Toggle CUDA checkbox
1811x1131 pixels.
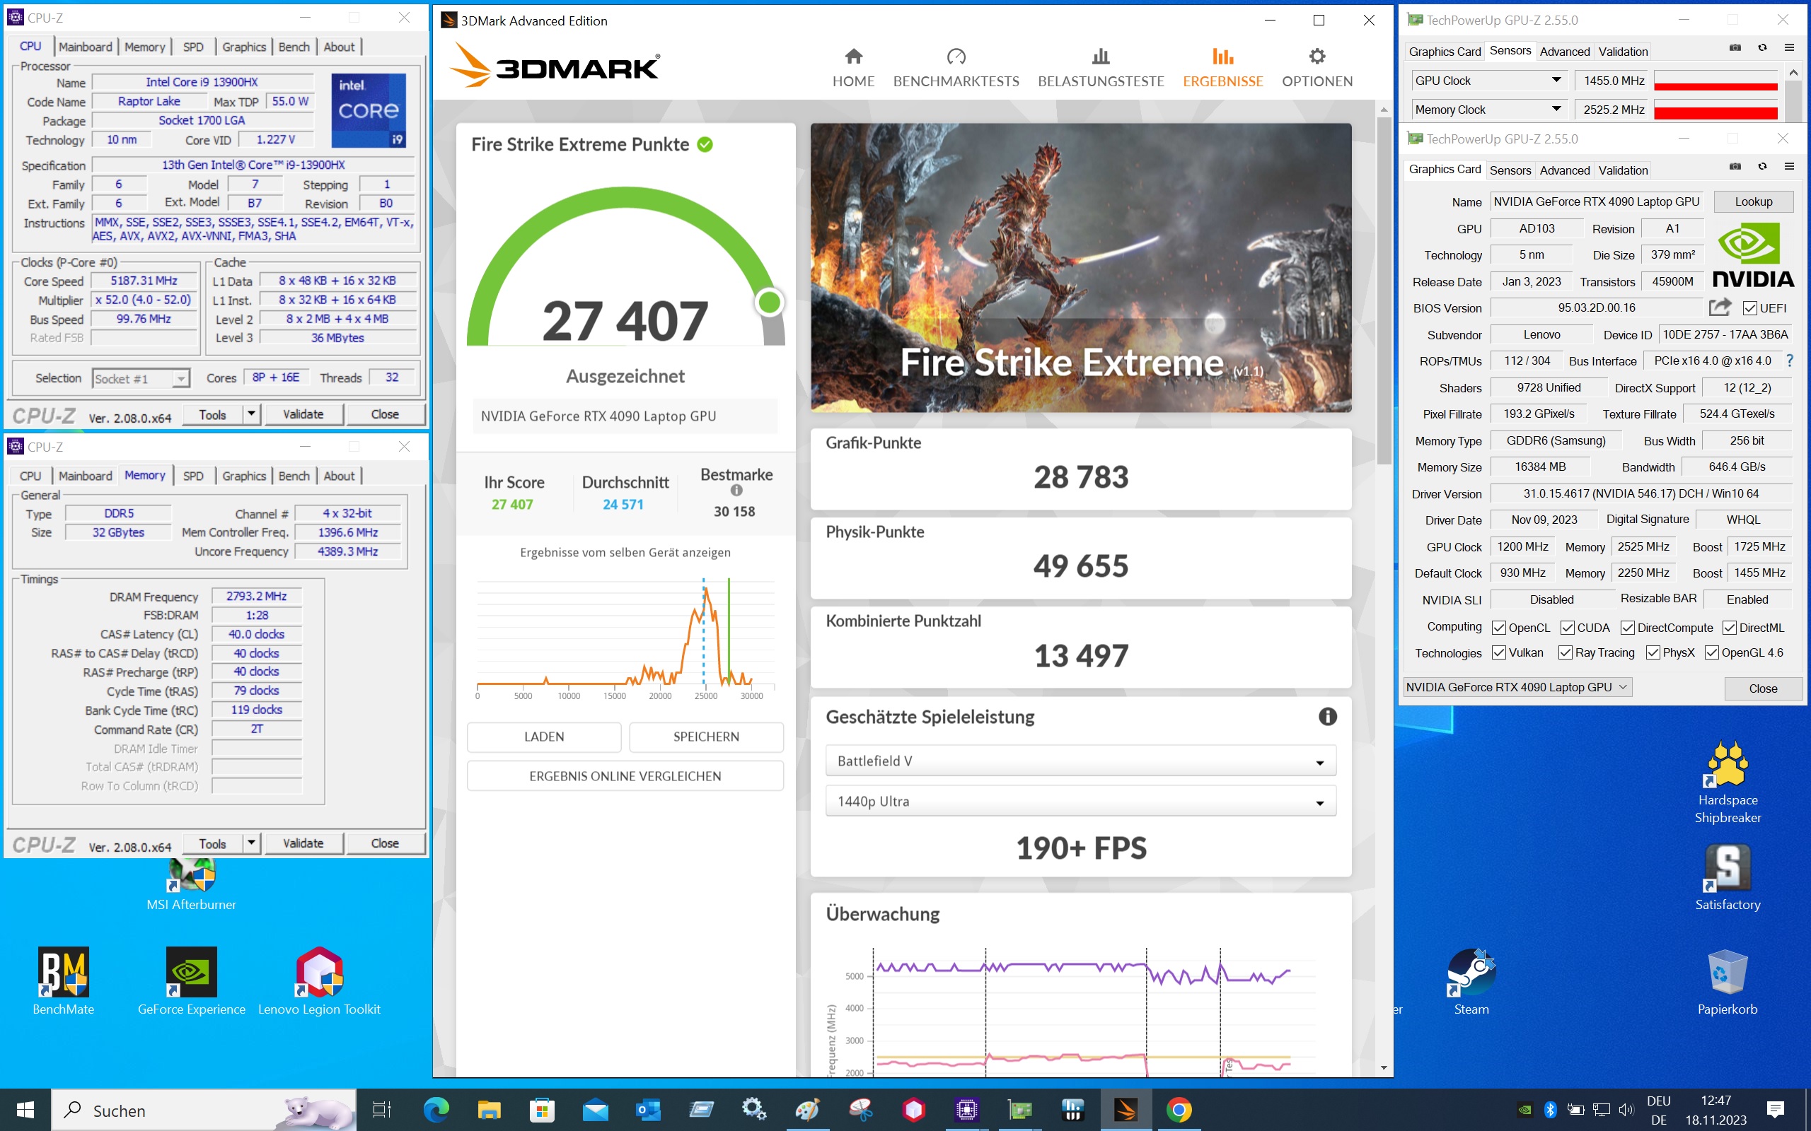click(x=1567, y=628)
